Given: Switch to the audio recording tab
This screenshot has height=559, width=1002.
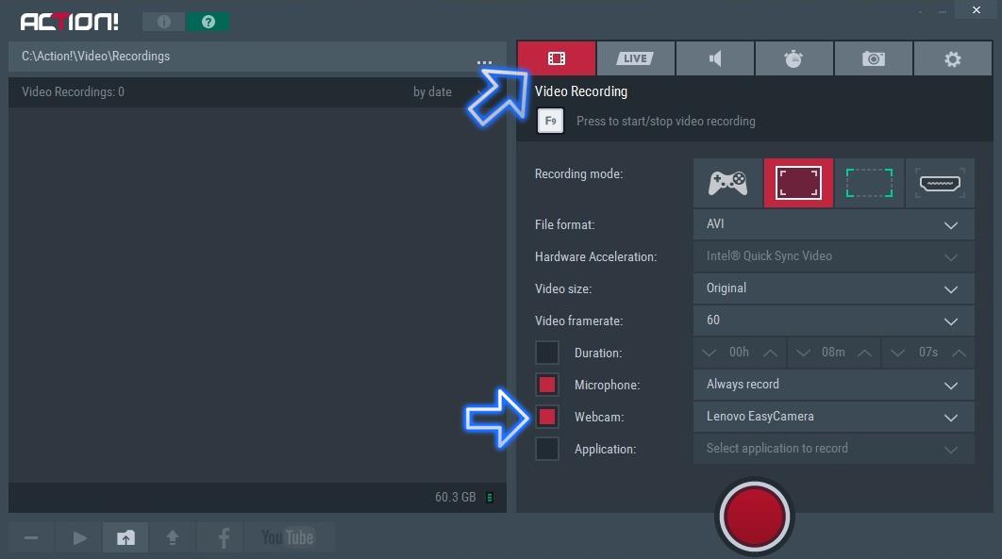Looking at the screenshot, I should tap(715, 58).
